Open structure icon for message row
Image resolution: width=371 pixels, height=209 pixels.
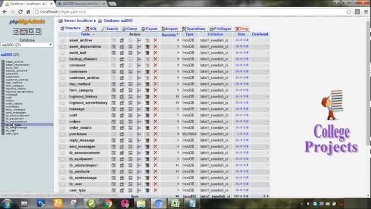(x=122, y=109)
